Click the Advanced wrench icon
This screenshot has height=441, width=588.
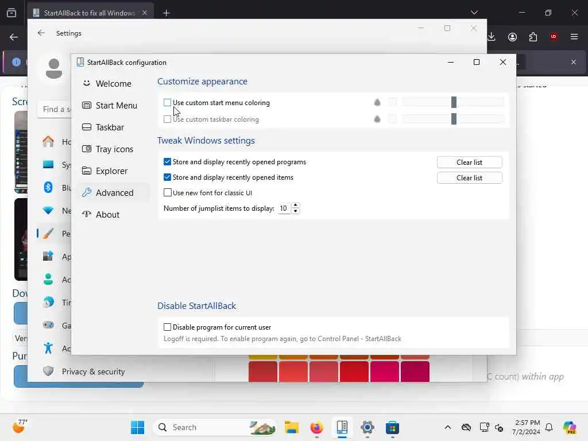click(87, 192)
